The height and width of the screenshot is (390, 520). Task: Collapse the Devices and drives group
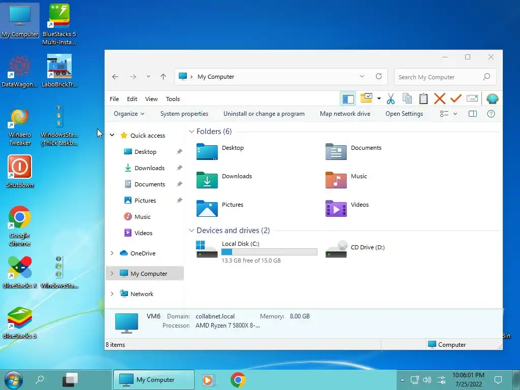pos(191,230)
